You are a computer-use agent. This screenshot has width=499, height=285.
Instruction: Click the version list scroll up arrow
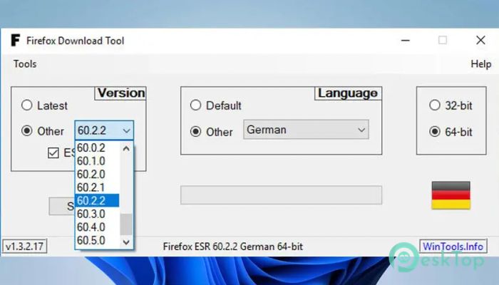pos(126,148)
